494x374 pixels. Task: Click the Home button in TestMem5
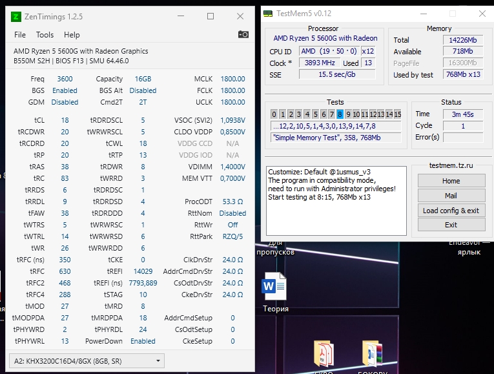click(451, 181)
